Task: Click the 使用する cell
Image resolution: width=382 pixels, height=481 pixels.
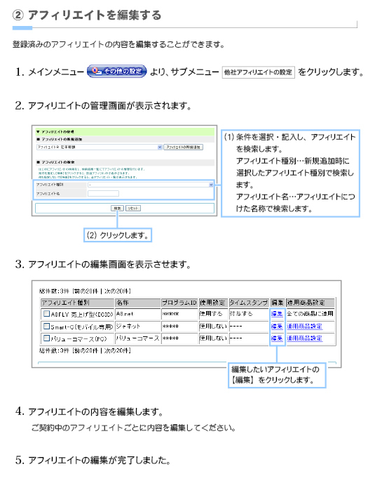Action: pos(213,314)
